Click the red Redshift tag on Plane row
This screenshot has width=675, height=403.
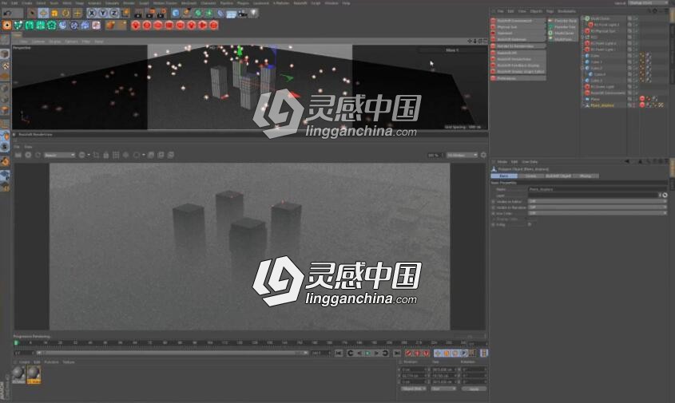point(642,99)
